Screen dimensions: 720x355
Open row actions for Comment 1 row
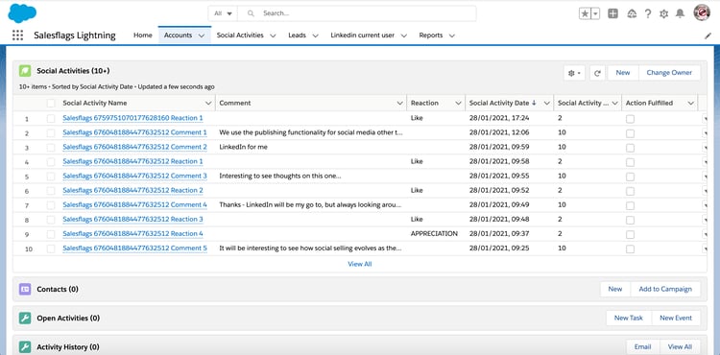coord(705,132)
